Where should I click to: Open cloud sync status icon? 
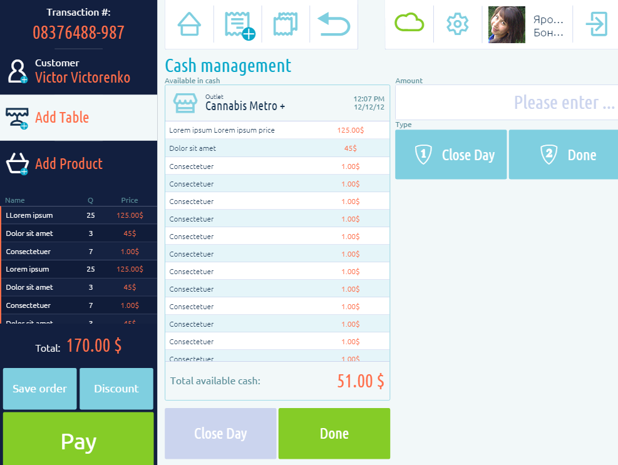pos(409,23)
